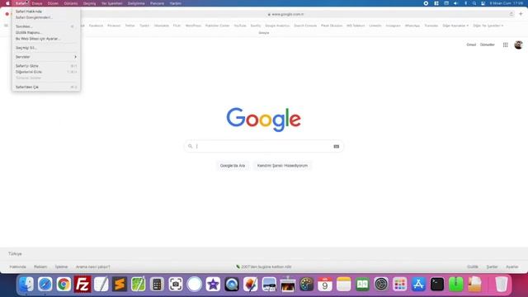Choose Safari'yi Gizle menu item
This screenshot has height=297, width=528.
point(46,66)
